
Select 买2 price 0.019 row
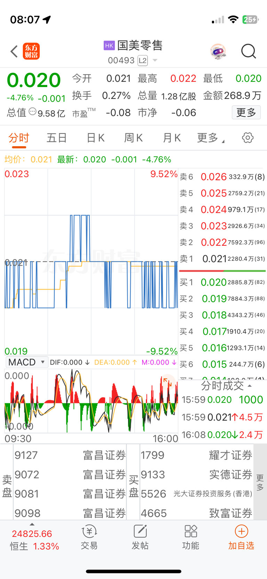(222, 299)
